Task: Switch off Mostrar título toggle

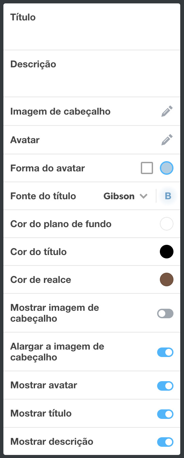Action: click(x=165, y=414)
